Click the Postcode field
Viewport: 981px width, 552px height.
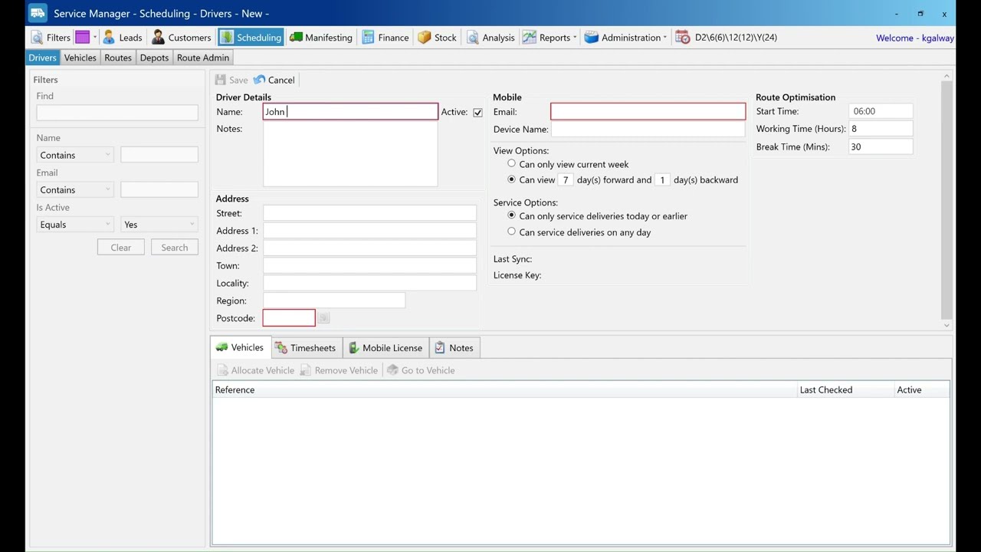coord(289,317)
